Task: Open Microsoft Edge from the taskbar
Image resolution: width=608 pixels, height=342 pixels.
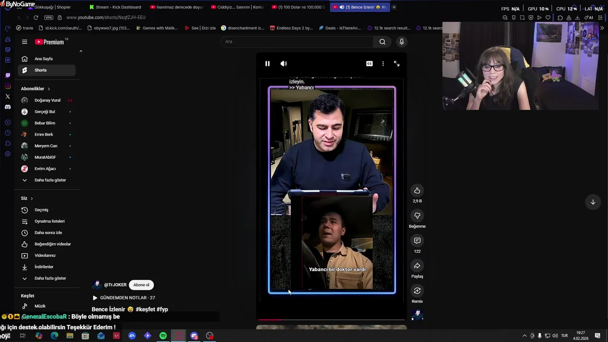Action: click(x=54, y=336)
